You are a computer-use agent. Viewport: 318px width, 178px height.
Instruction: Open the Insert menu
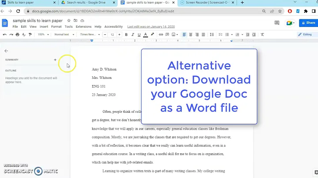[x=44, y=27]
